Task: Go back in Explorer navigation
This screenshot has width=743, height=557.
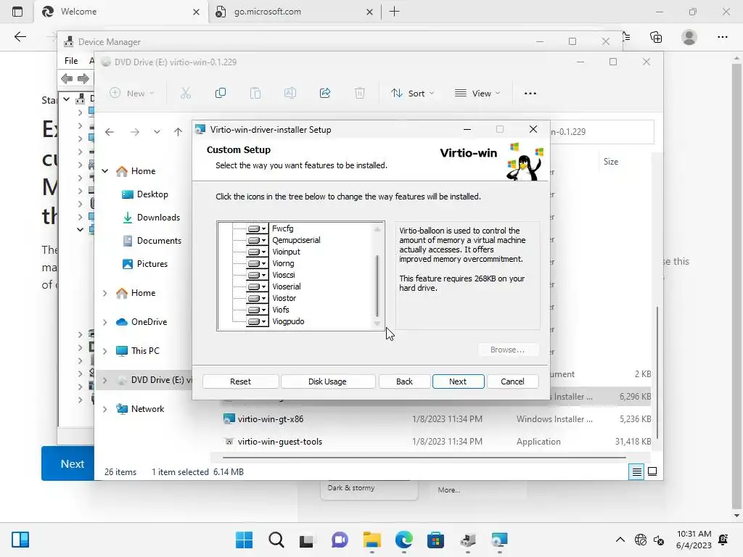Action: (x=110, y=132)
